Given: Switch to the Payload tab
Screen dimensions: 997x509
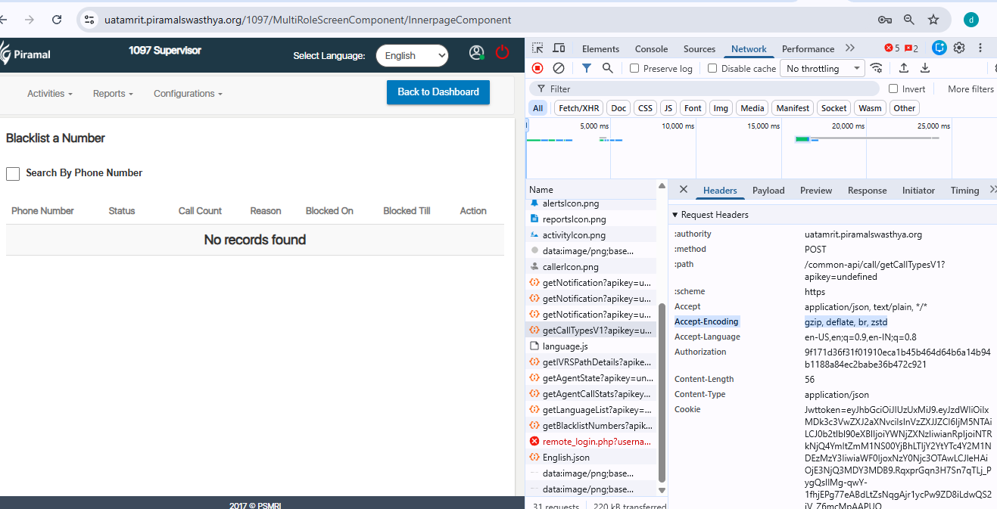Looking at the screenshot, I should (x=768, y=191).
